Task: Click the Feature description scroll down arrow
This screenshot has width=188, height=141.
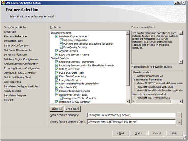Action: 181,62
